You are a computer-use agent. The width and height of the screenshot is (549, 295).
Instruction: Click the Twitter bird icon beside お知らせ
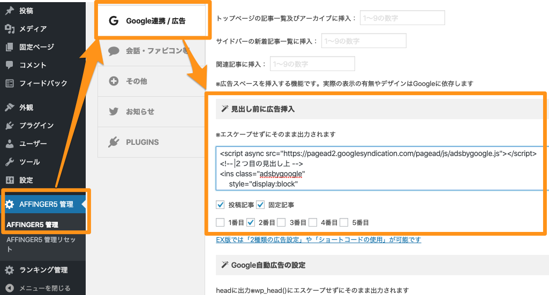[x=114, y=112]
